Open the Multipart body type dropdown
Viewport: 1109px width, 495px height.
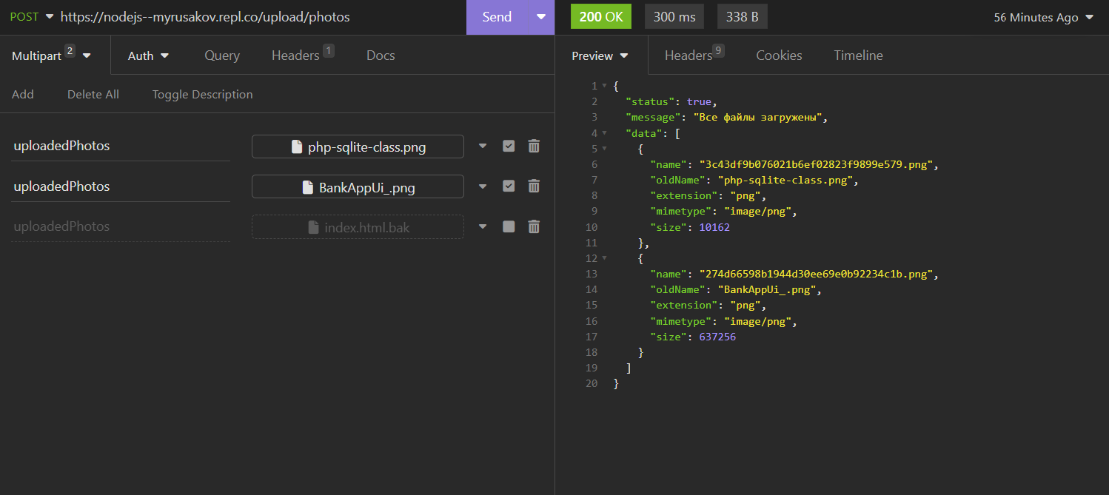click(51, 55)
